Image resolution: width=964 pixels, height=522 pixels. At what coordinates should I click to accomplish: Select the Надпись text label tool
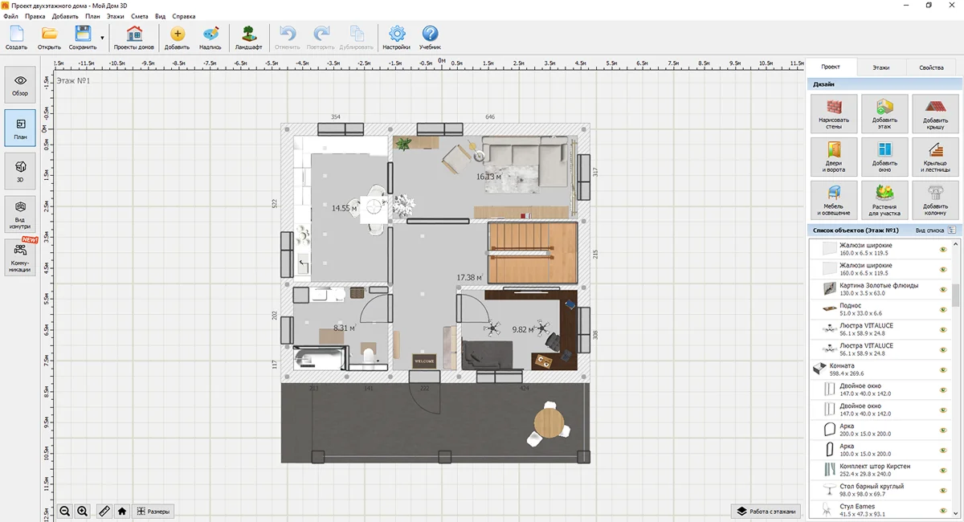click(210, 38)
